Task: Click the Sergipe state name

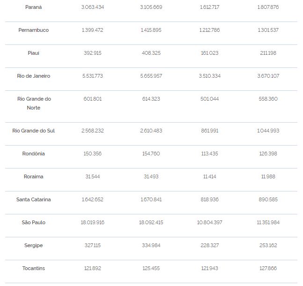Action: (x=33, y=245)
